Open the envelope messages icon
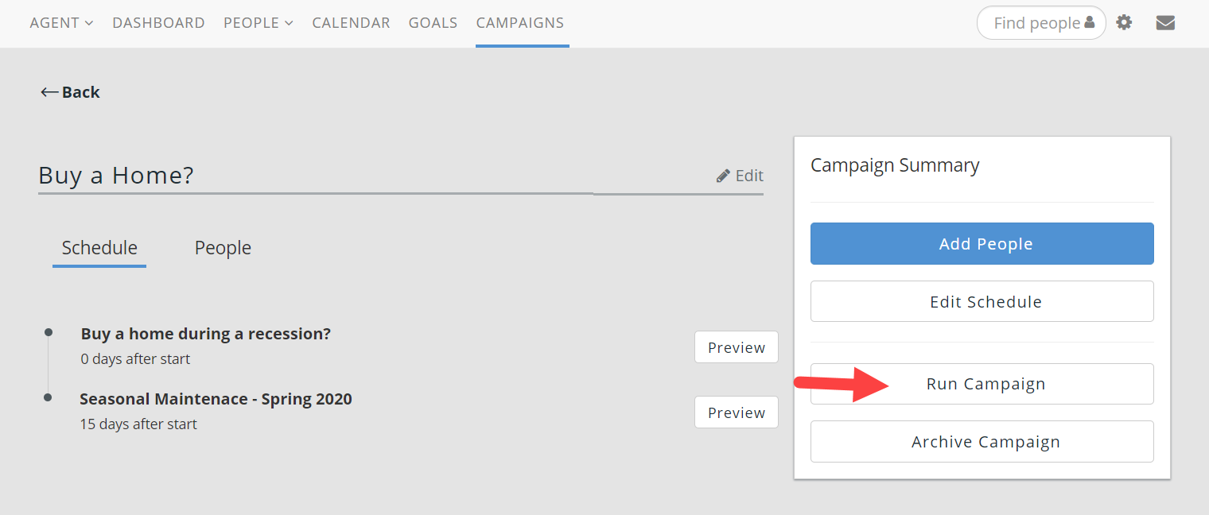1209x515 pixels. pos(1165,23)
